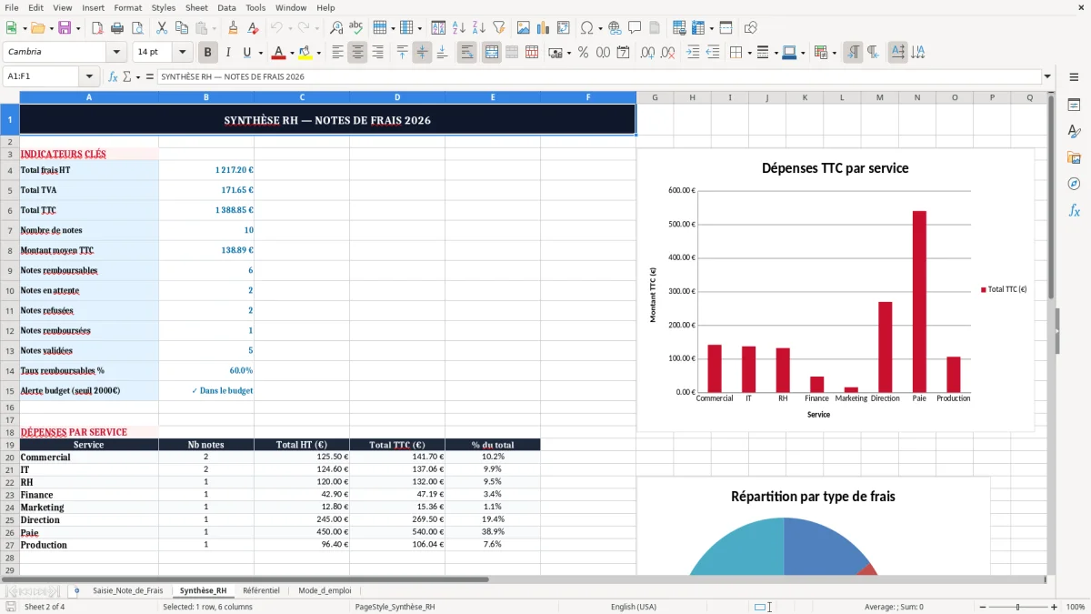Open the Borders dropdown arrow
The width and height of the screenshot is (1091, 614).
(x=749, y=53)
